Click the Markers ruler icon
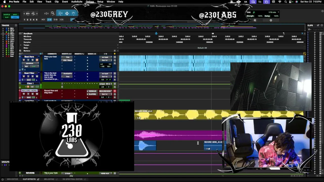The image size is (324, 182). tap(21, 51)
